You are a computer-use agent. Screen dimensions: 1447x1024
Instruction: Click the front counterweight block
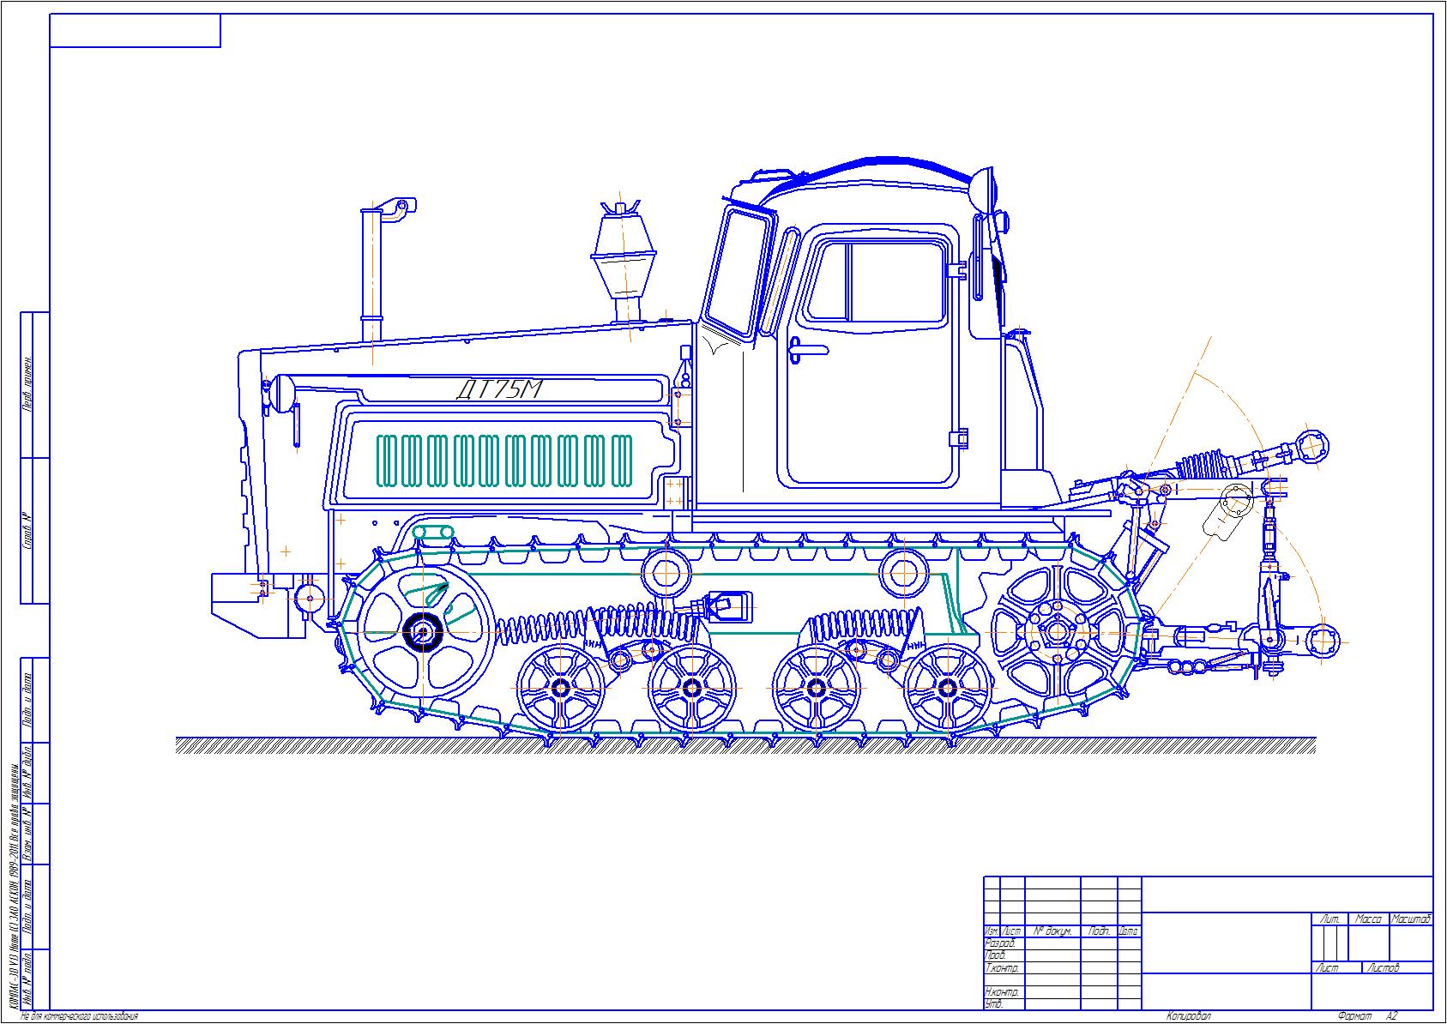(258, 605)
